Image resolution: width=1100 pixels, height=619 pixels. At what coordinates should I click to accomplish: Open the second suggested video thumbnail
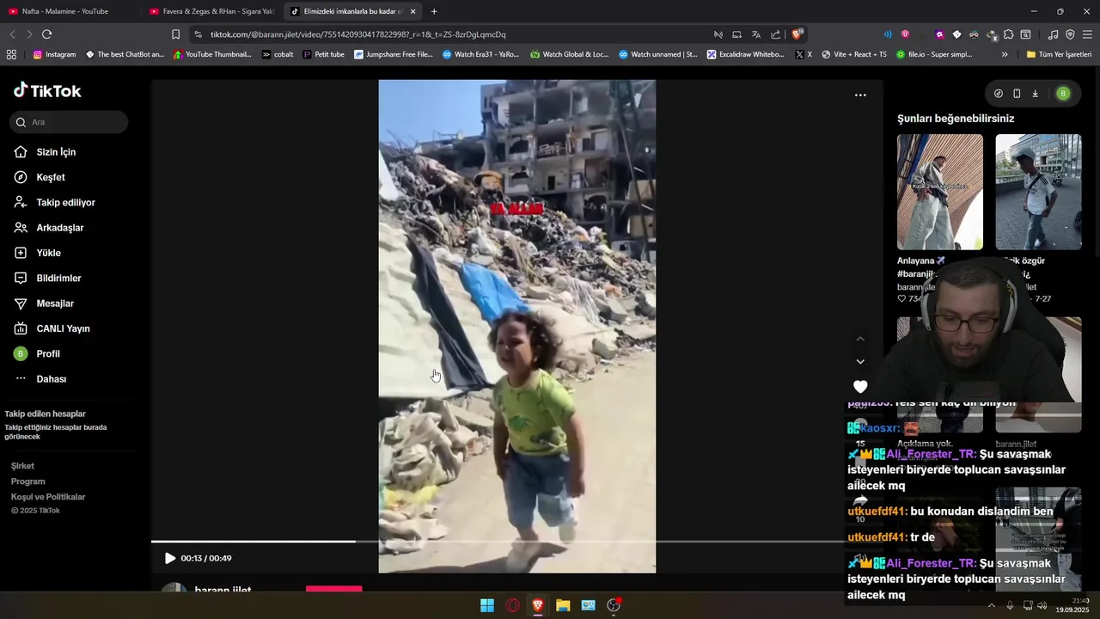[1038, 192]
